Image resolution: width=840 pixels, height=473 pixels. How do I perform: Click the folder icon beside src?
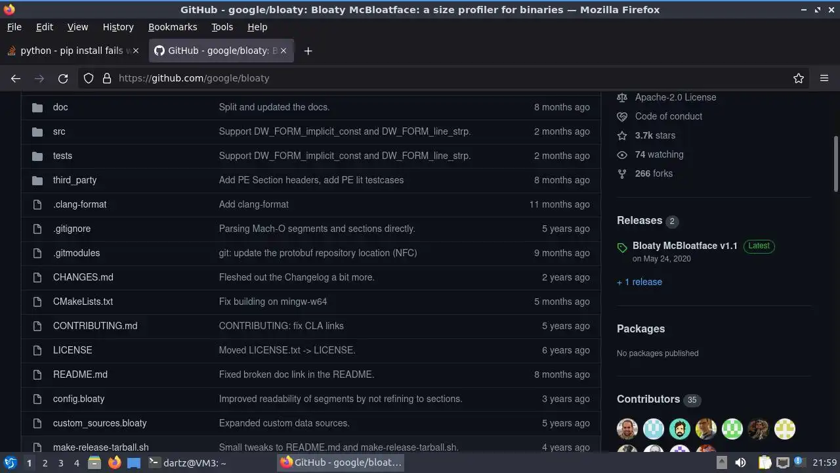37,131
